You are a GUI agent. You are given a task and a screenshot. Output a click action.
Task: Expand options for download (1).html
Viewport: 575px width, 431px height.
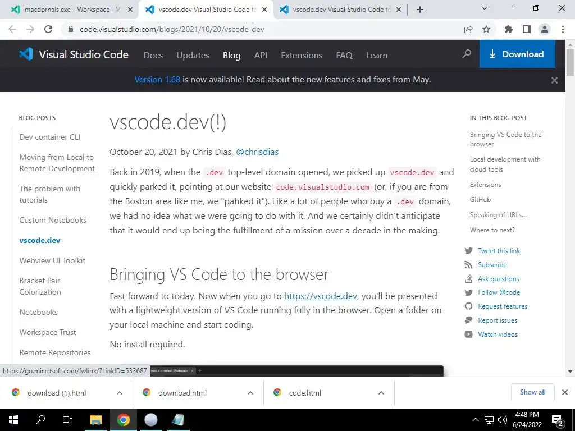120,393
